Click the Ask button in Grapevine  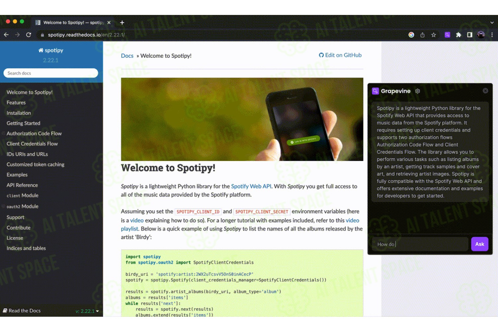point(479,244)
